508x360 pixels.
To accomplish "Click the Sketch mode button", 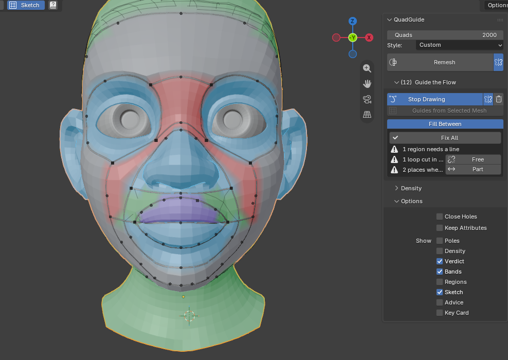I will coord(26,5).
